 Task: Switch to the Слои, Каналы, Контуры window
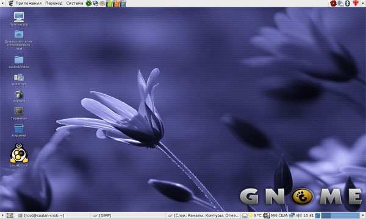pyautogui.click(x=203, y=215)
